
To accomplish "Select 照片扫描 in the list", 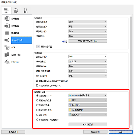I will tap(15, 33).
